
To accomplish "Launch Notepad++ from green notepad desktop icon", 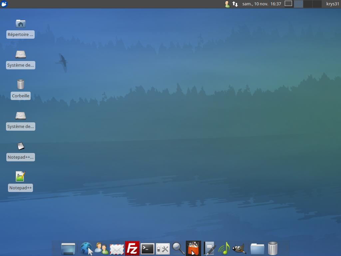I will 20,176.
